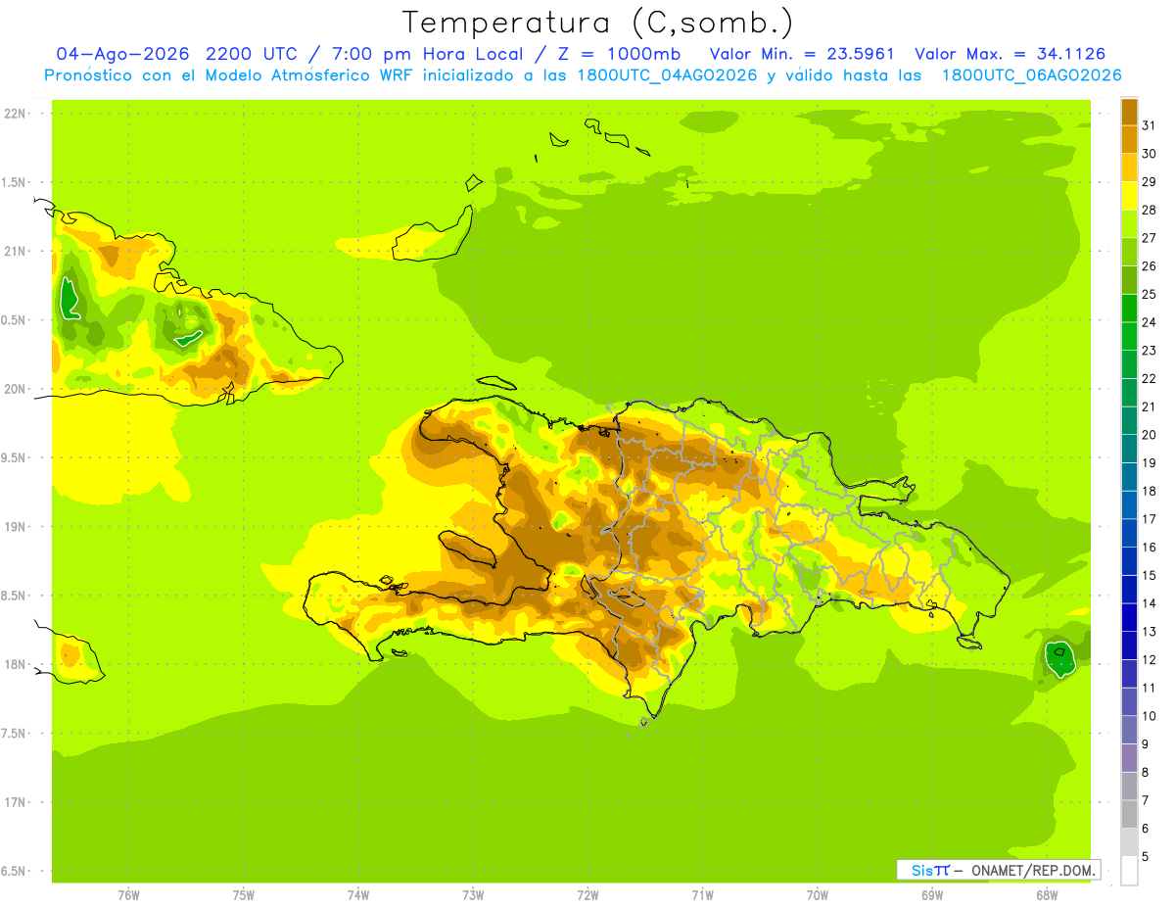The image size is (1175, 908).
Task: Click the title "Temperatura (C,somb.)"
Action: coord(598,23)
